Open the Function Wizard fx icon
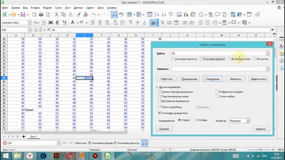This screenshot has height=160, width=285. (x=36, y=30)
